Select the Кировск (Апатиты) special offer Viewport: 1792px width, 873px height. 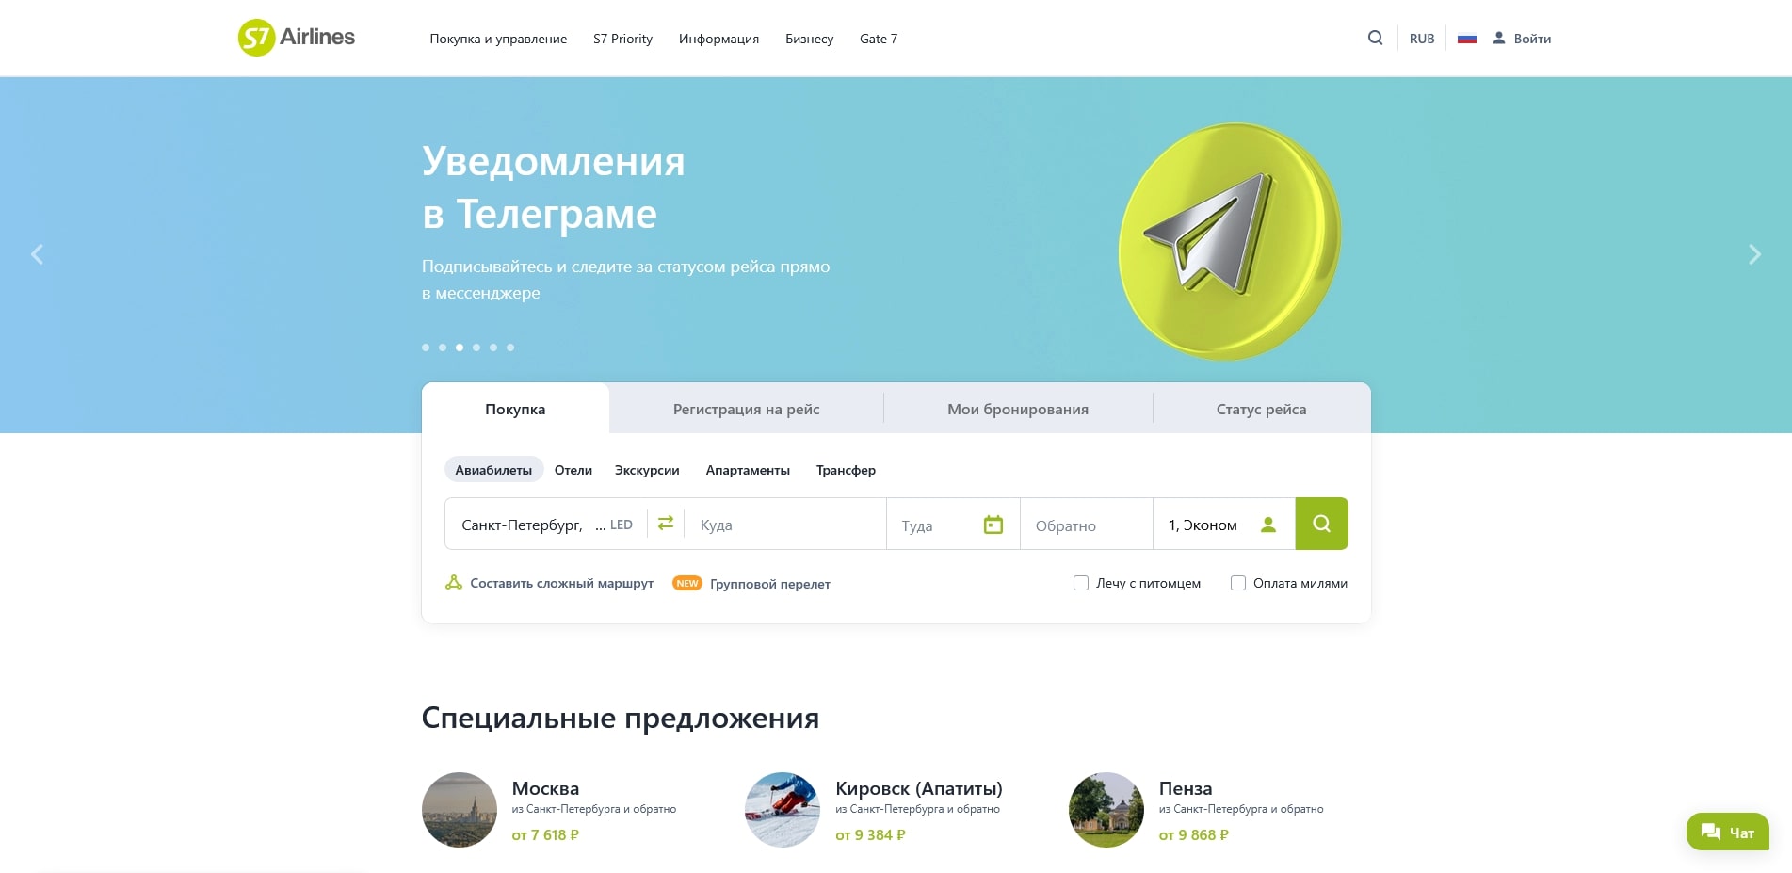tap(918, 788)
